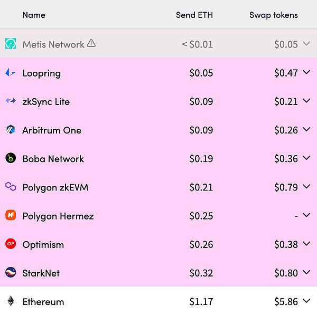Click the Boba Network logo icon
The width and height of the screenshot is (317, 315).
click(x=11, y=158)
